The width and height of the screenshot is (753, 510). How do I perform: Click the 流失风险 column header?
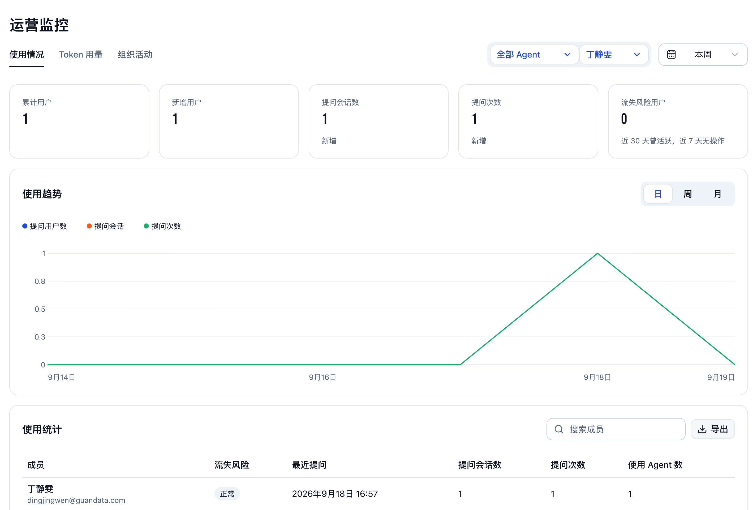point(232,465)
